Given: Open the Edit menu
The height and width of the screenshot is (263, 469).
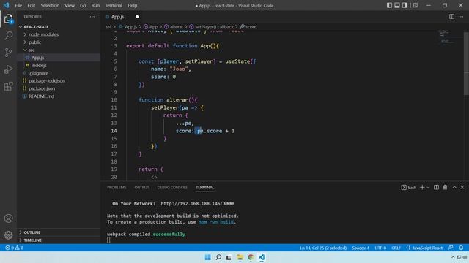Looking at the screenshot, I should click(31, 5).
